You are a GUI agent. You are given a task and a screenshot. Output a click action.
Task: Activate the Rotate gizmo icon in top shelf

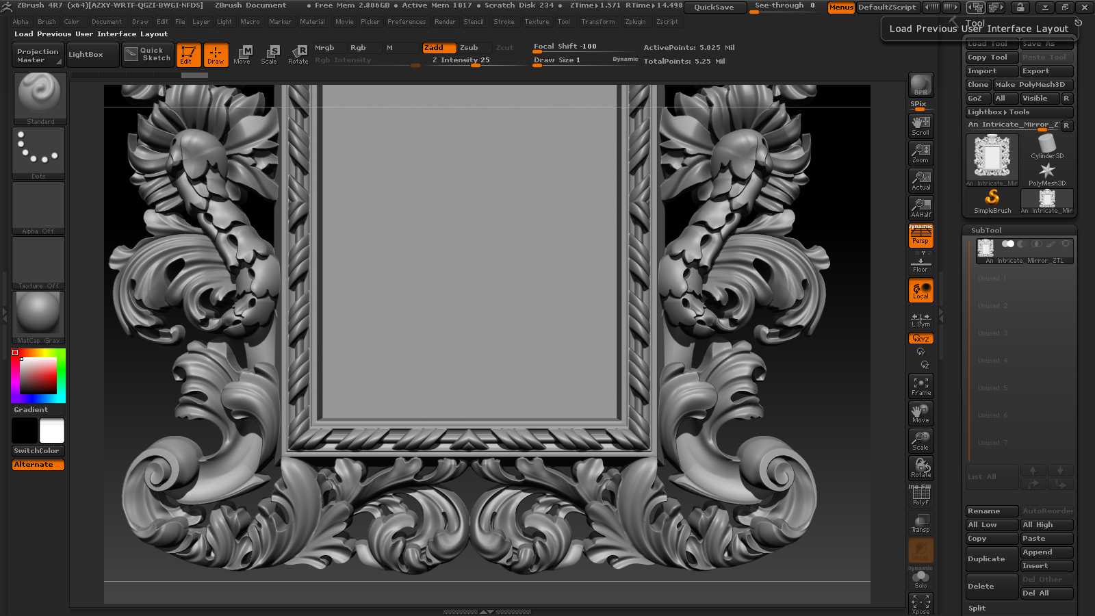298,54
